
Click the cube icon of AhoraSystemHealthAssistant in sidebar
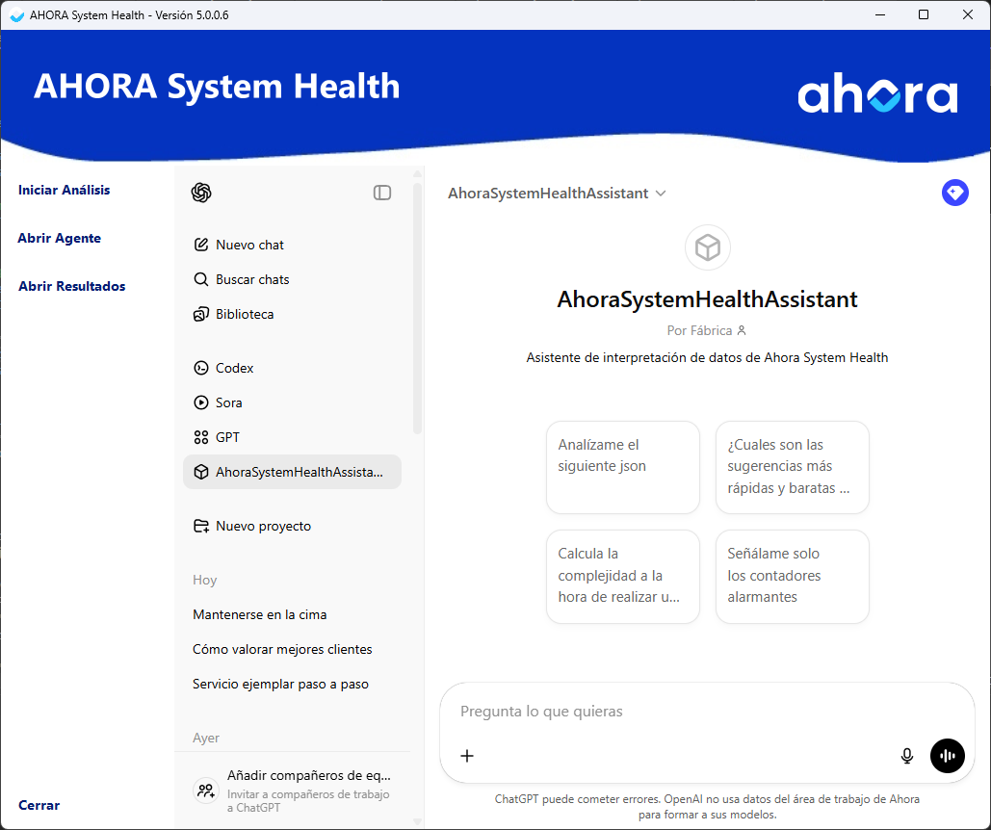201,472
